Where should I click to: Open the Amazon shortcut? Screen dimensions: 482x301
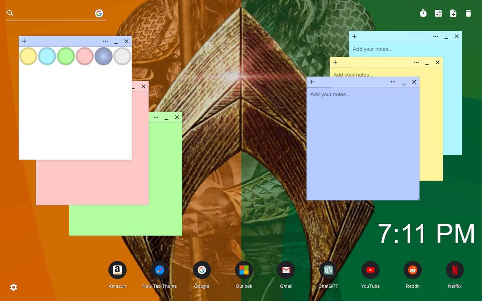point(117,270)
